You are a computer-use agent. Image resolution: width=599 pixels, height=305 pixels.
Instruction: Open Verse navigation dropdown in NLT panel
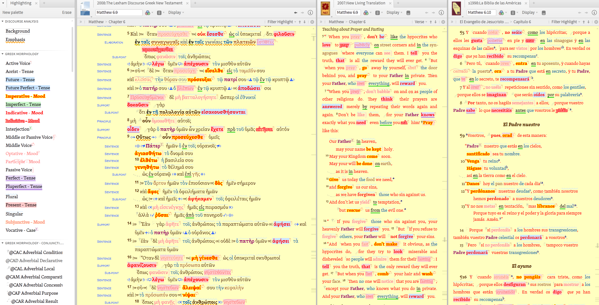[x=421, y=22]
